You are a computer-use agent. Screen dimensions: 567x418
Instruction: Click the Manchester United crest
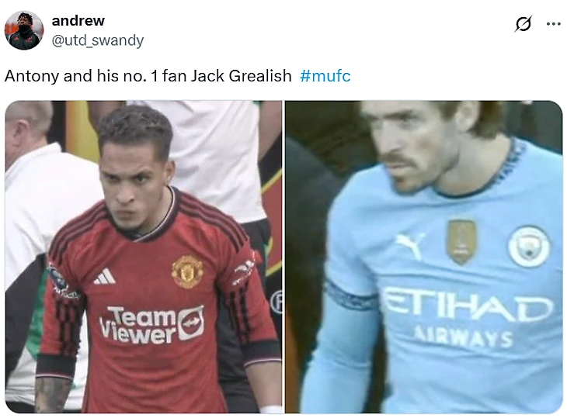(187, 271)
